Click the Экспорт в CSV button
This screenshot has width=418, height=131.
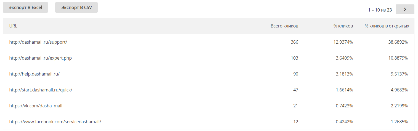76,7
